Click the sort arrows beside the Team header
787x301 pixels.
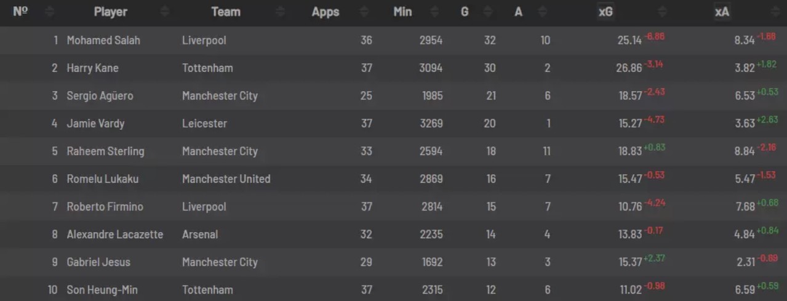point(281,12)
